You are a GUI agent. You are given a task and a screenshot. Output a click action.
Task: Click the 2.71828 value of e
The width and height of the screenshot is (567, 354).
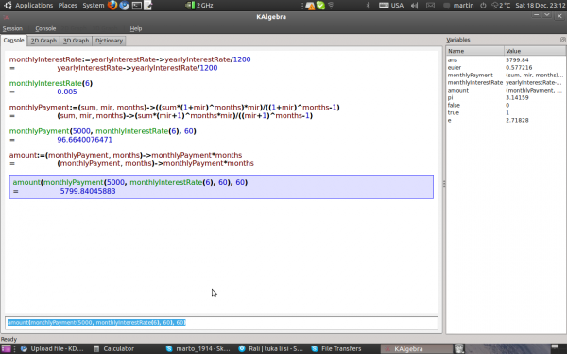[x=517, y=120]
